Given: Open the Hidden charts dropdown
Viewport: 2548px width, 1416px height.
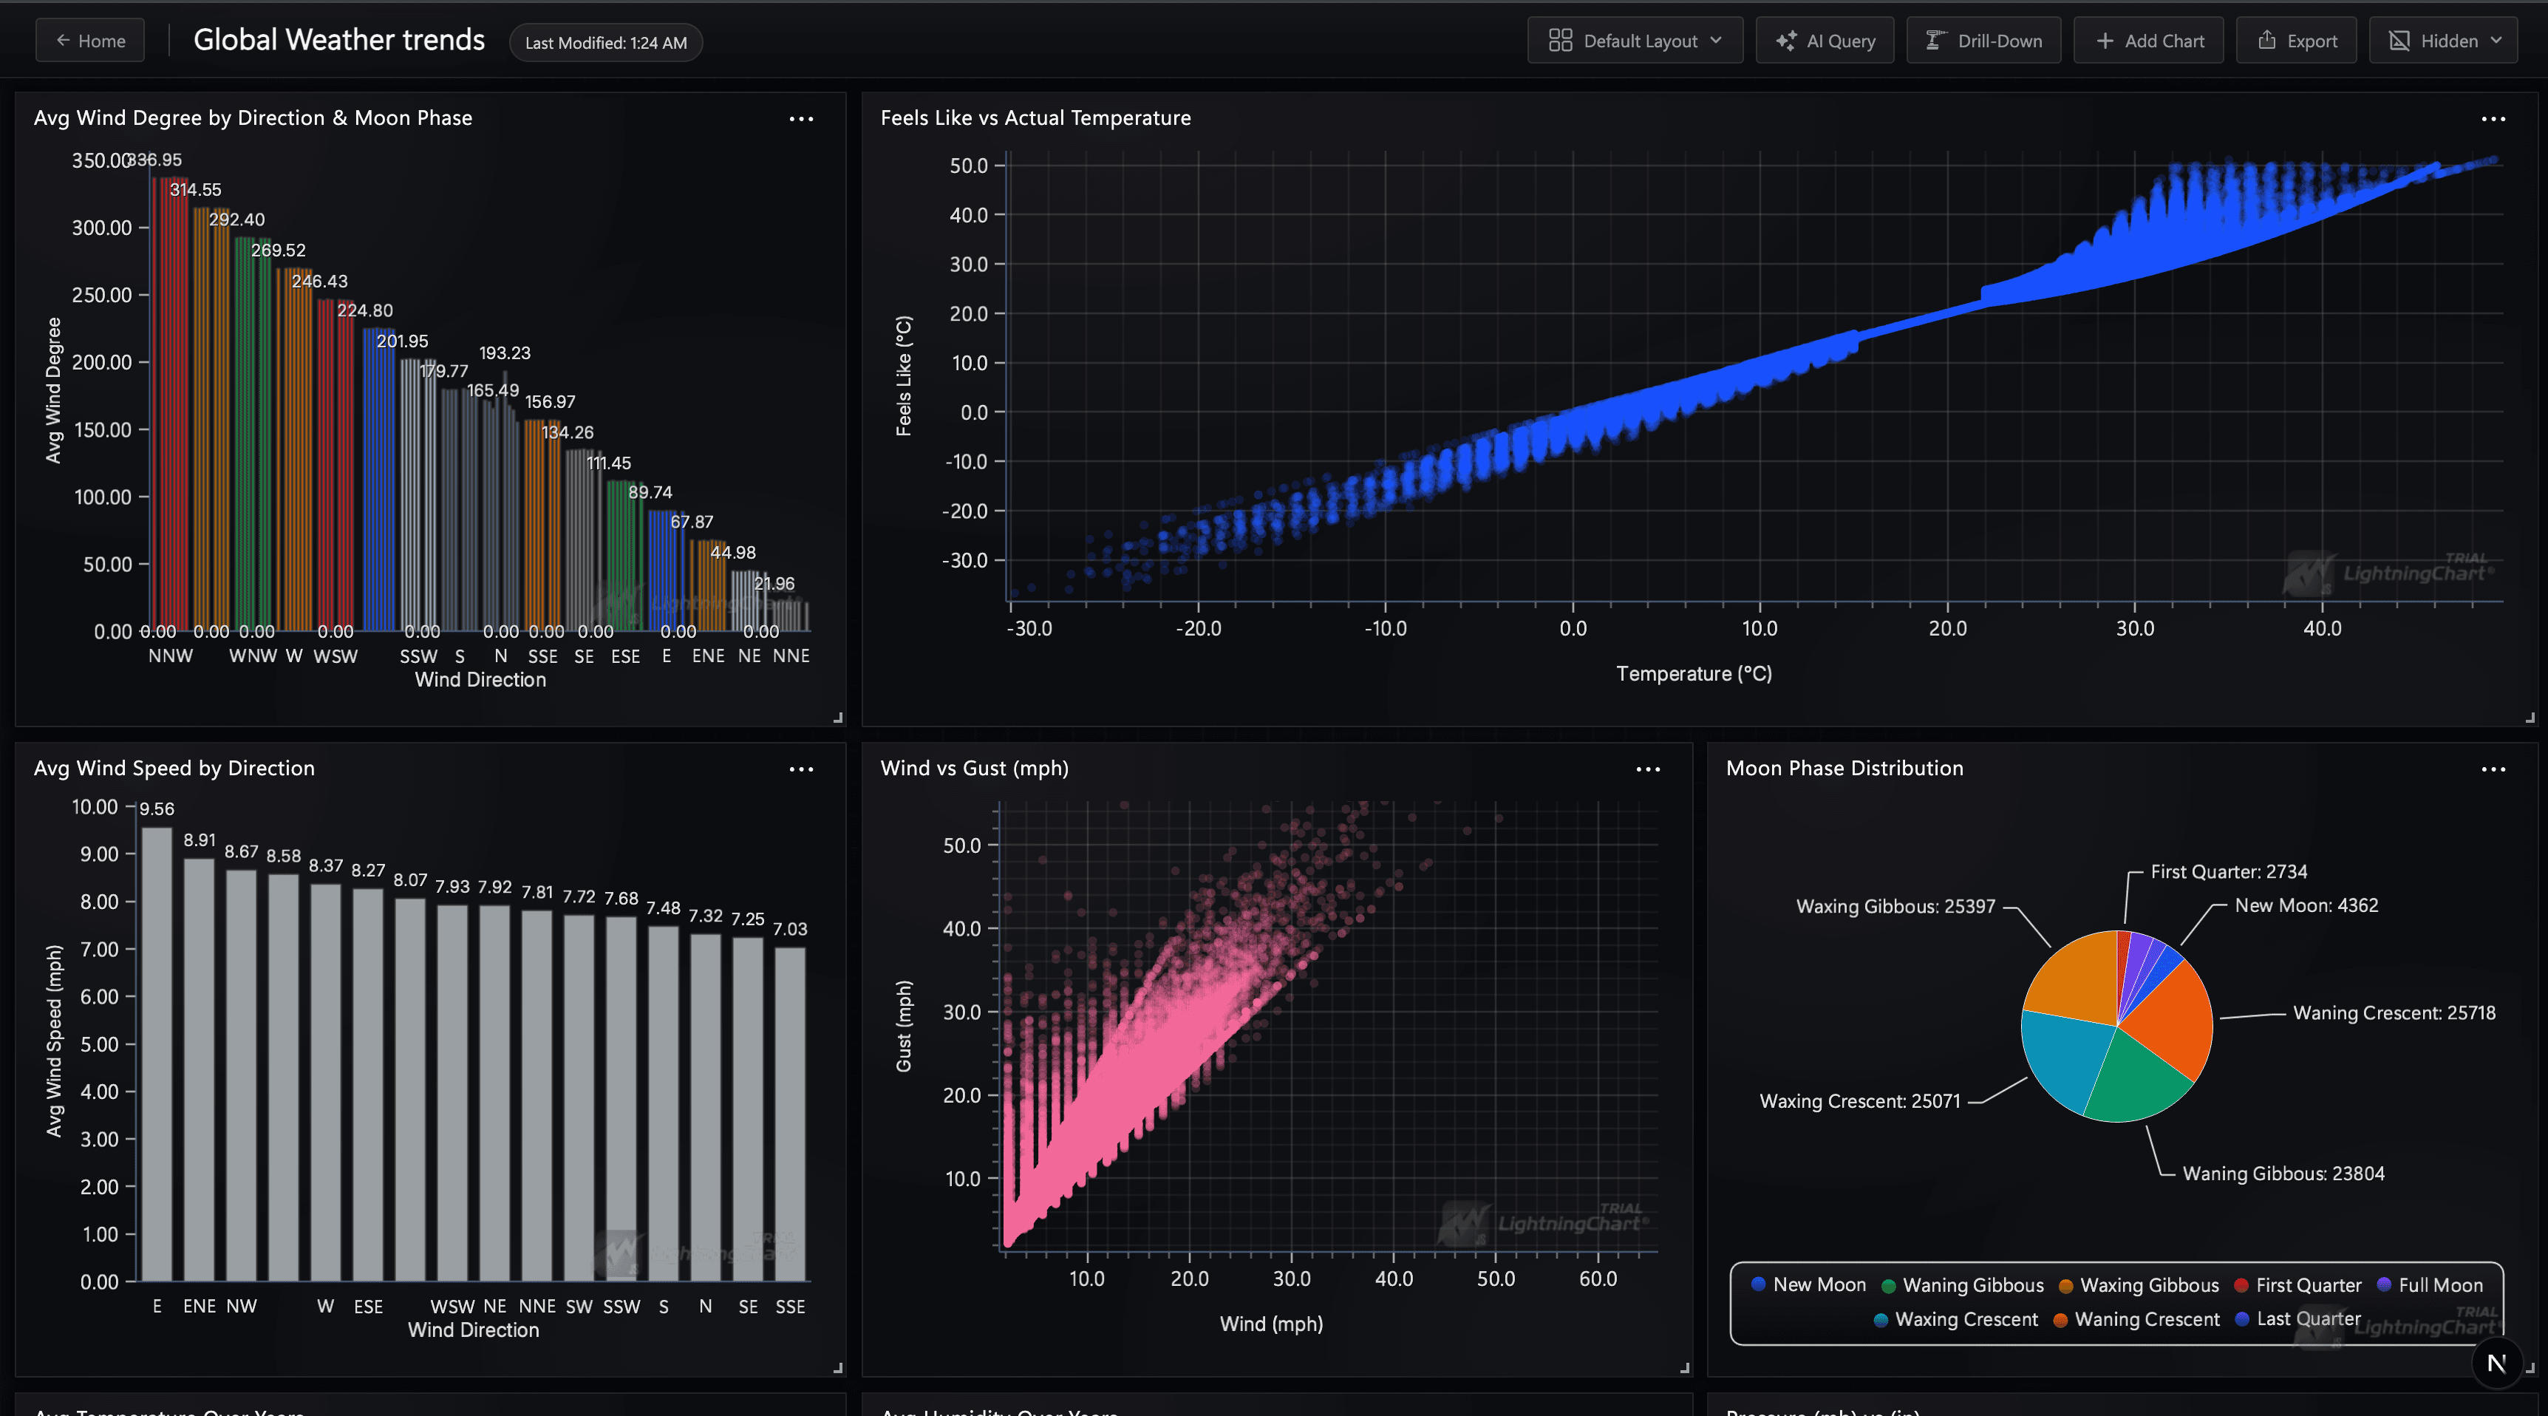Looking at the screenshot, I should (2442, 41).
